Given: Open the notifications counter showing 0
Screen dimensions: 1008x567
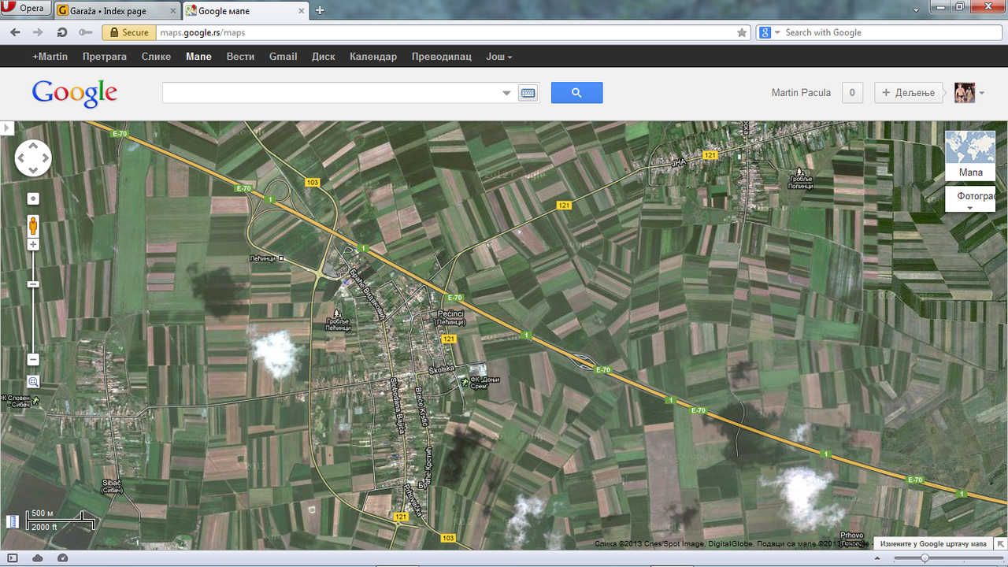Looking at the screenshot, I should 852,93.
